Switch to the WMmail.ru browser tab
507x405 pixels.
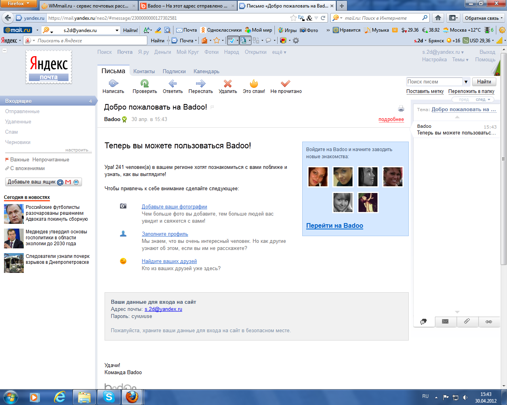coord(88,6)
